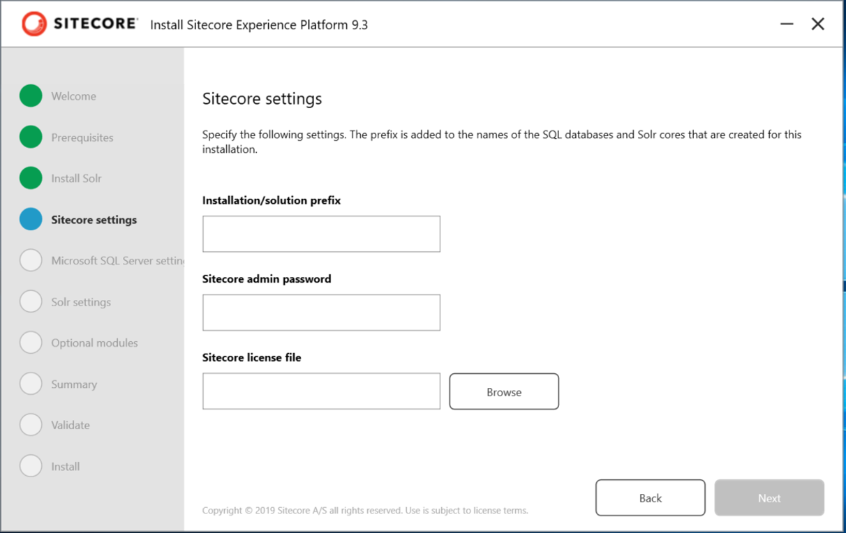Select the Install Solr step circle
The image size is (846, 533).
coord(31,178)
